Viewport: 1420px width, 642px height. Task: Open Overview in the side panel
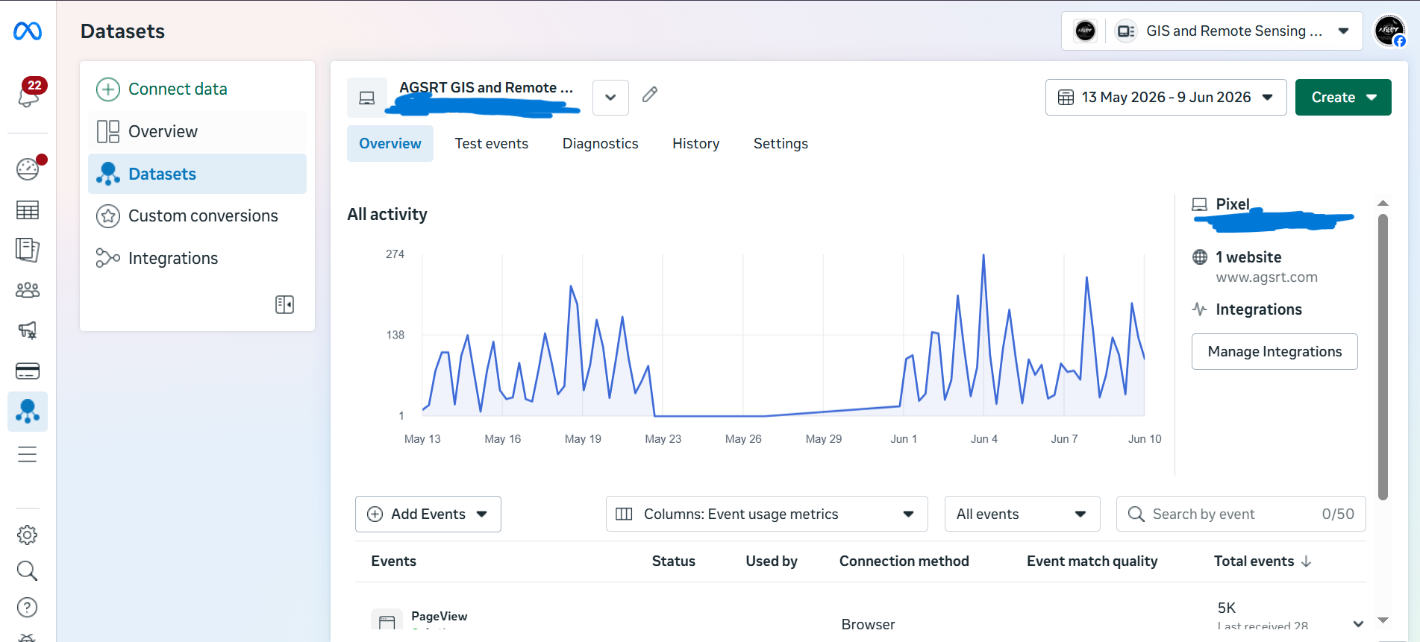pyautogui.click(x=197, y=131)
